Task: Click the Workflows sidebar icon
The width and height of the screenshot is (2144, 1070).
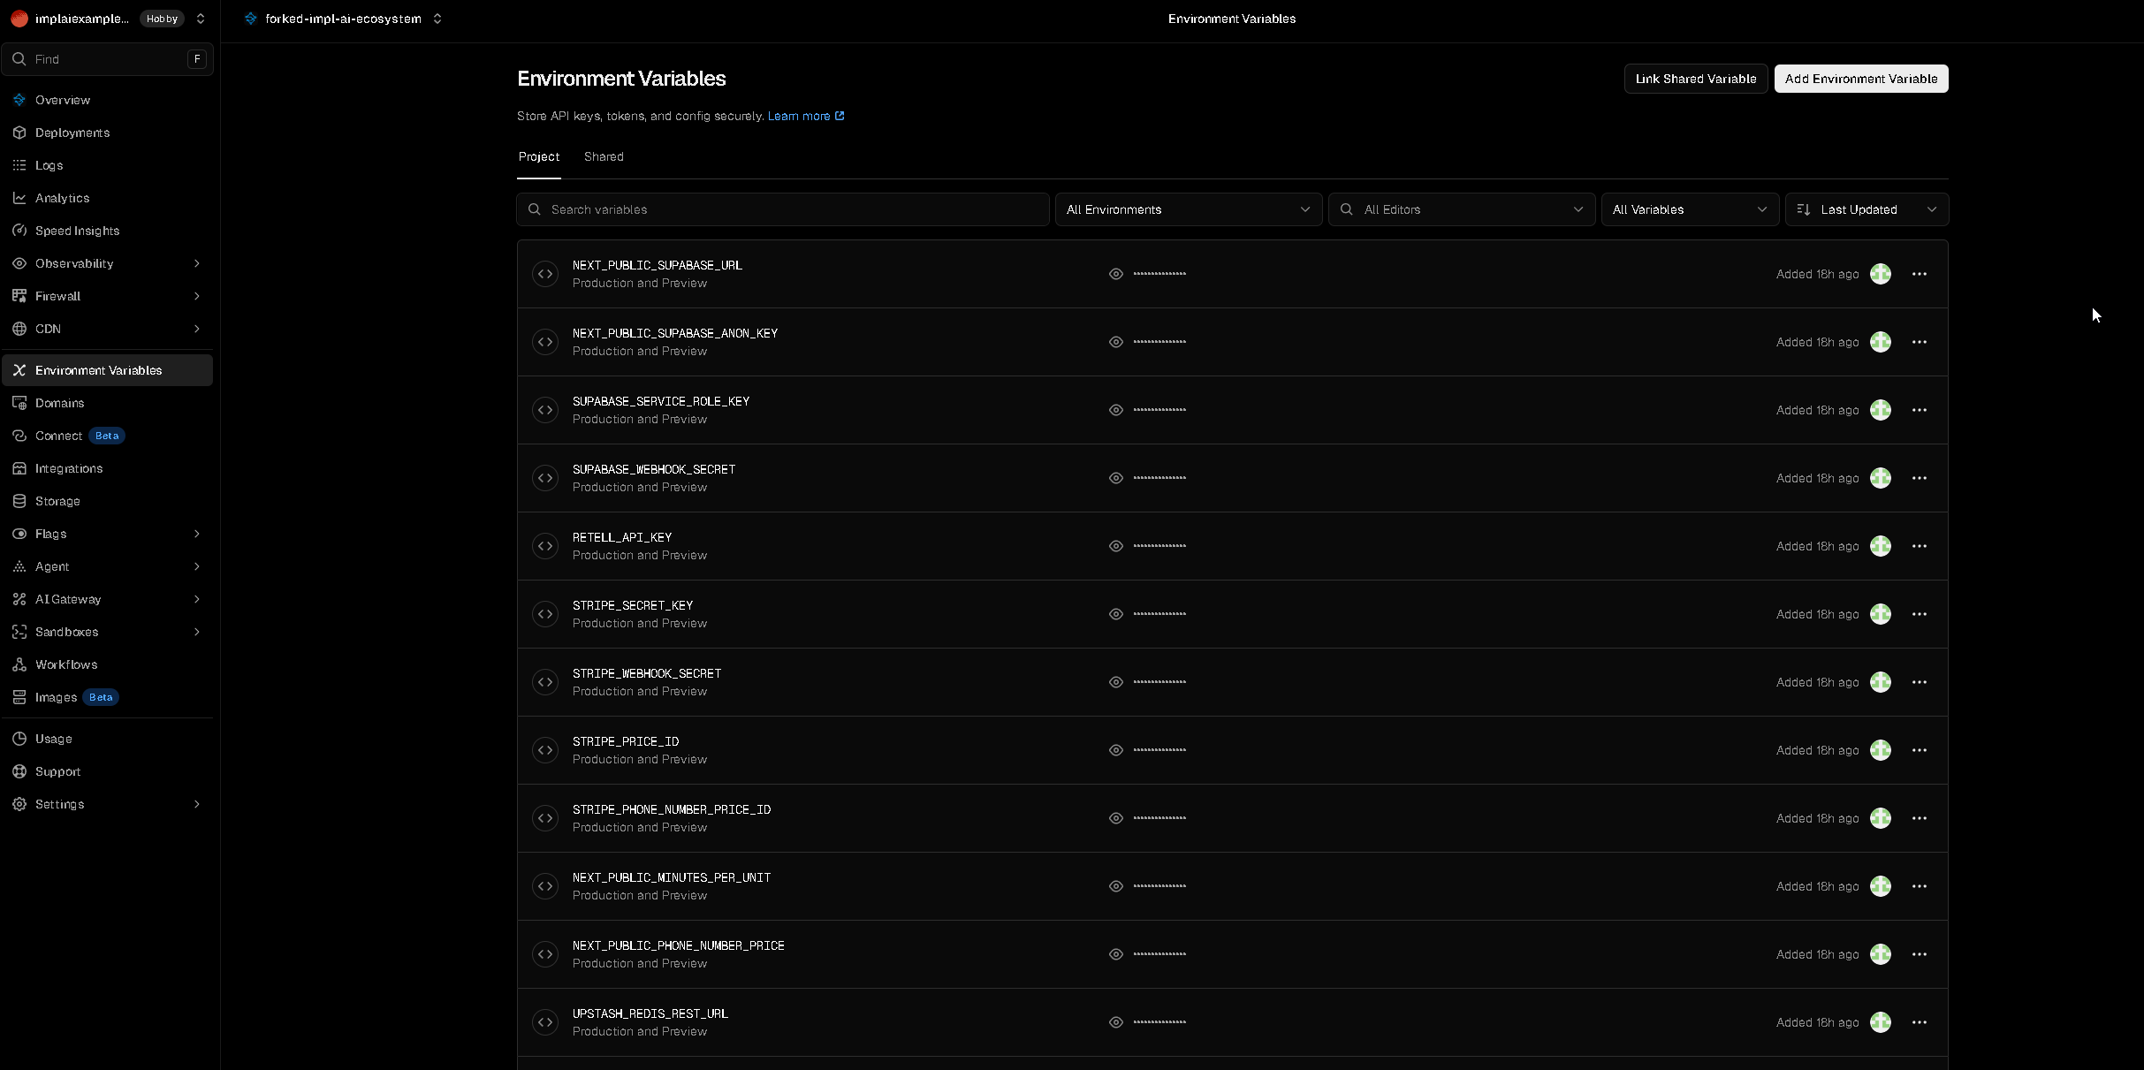Action: click(x=19, y=664)
